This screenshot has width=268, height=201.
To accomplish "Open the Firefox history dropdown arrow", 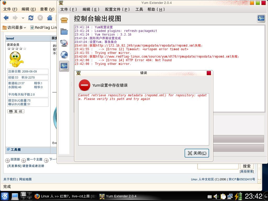I will 23,18.
